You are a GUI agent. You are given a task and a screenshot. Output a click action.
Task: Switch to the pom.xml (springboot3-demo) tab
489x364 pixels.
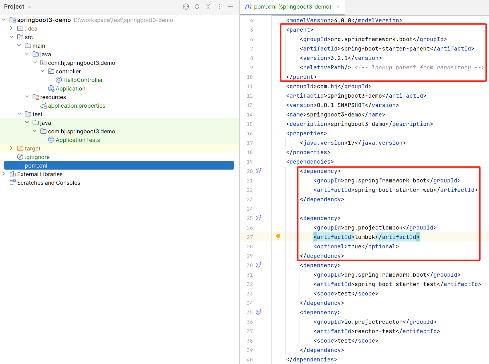pos(292,7)
